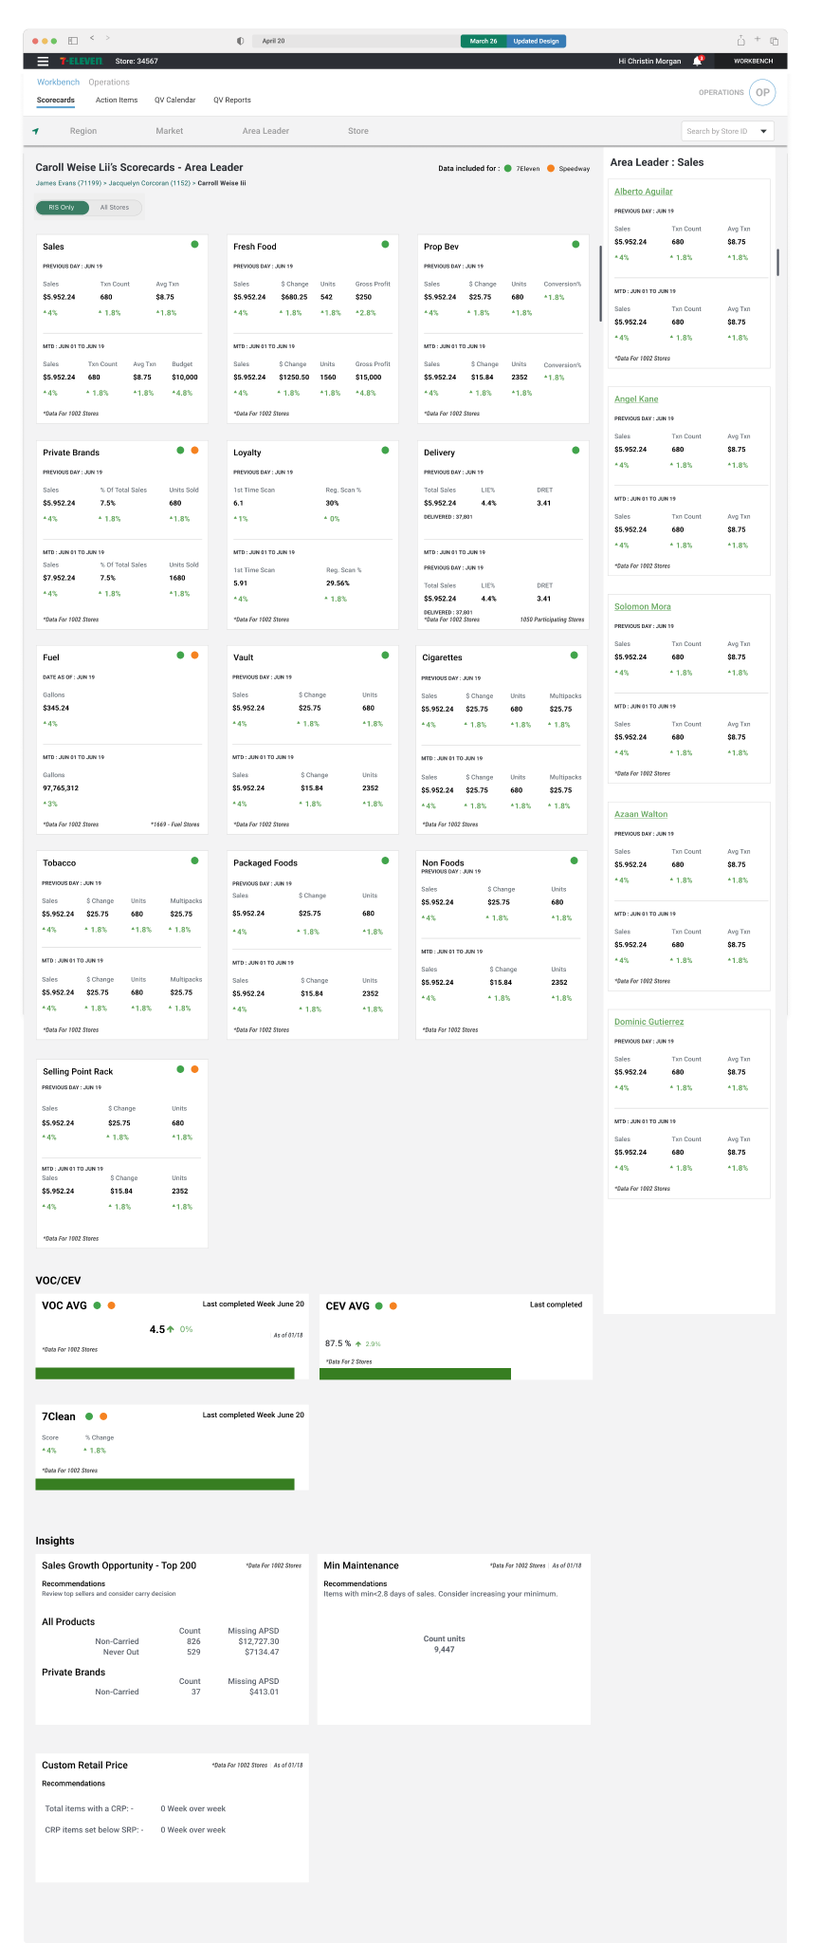822x1943 pixels.
Task: Switch the toggle to RIS Only
Action: coord(62,207)
